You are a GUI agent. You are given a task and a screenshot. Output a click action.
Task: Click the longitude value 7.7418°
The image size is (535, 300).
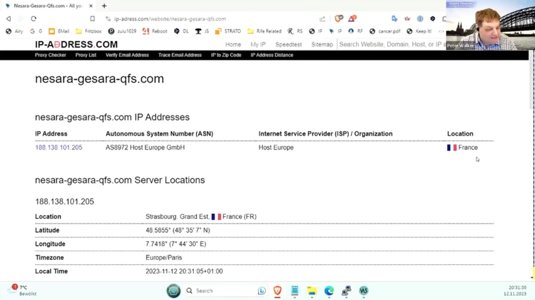tap(176, 244)
